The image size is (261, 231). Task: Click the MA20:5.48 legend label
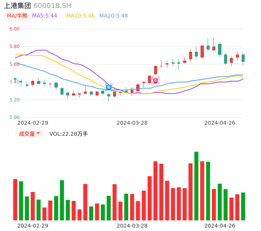[113, 16]
